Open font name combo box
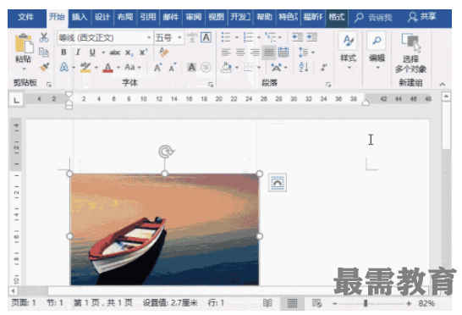 106,38
